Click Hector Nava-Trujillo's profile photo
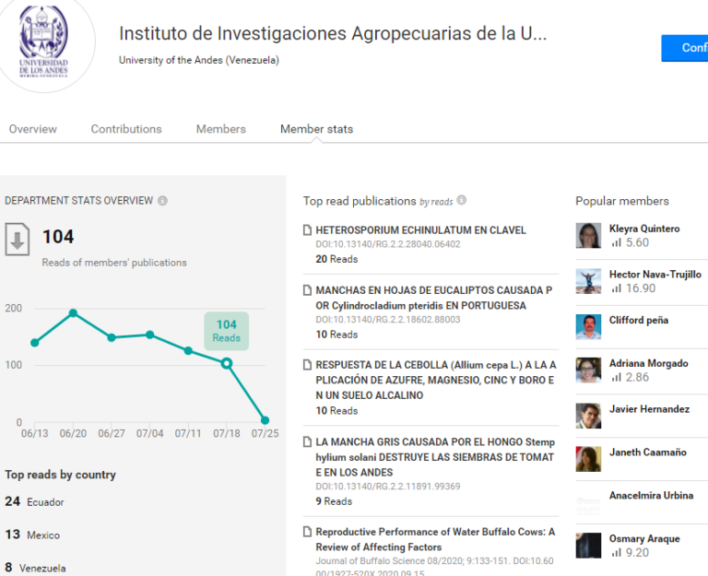Image resolution: width=708 pixels, height=576 pixels. [x=588, y=281]
